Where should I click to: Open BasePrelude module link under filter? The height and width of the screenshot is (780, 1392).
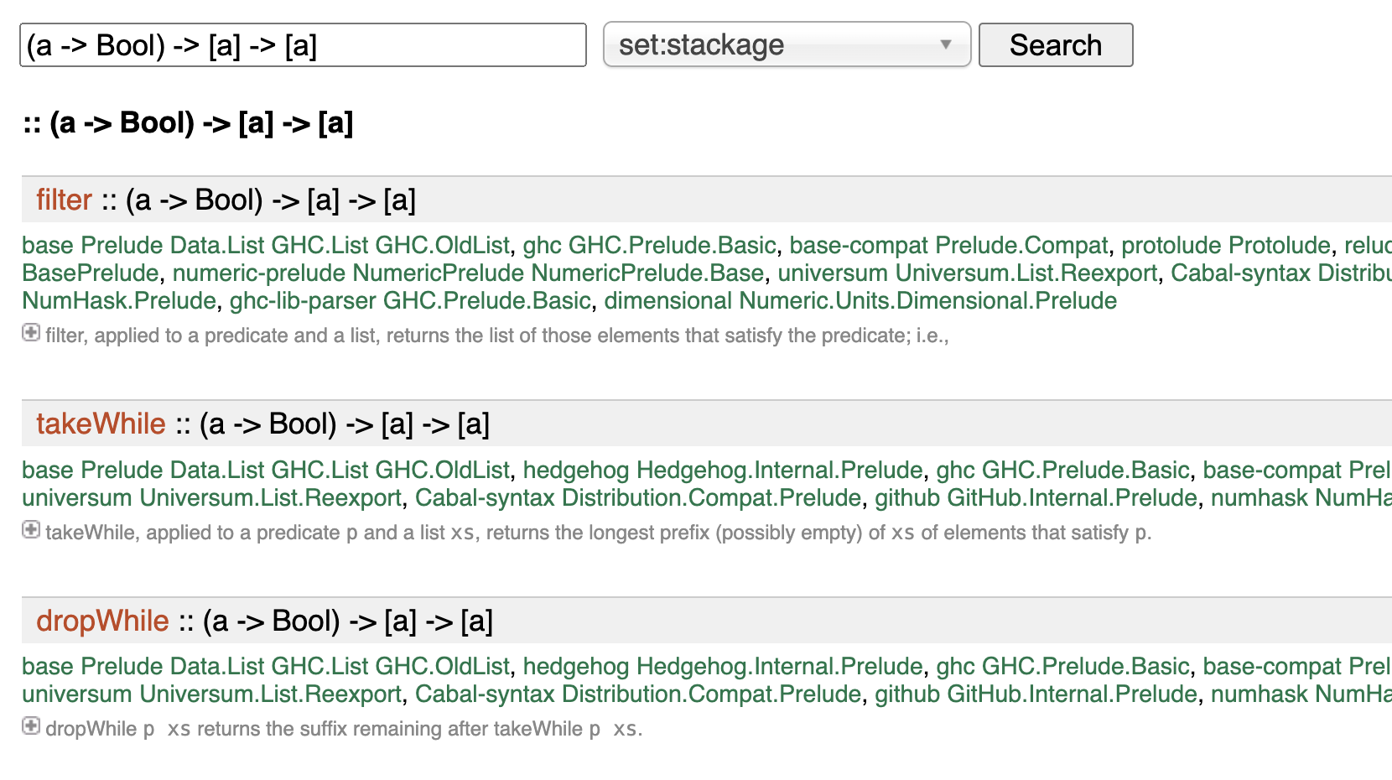click(x=90, y=273)
